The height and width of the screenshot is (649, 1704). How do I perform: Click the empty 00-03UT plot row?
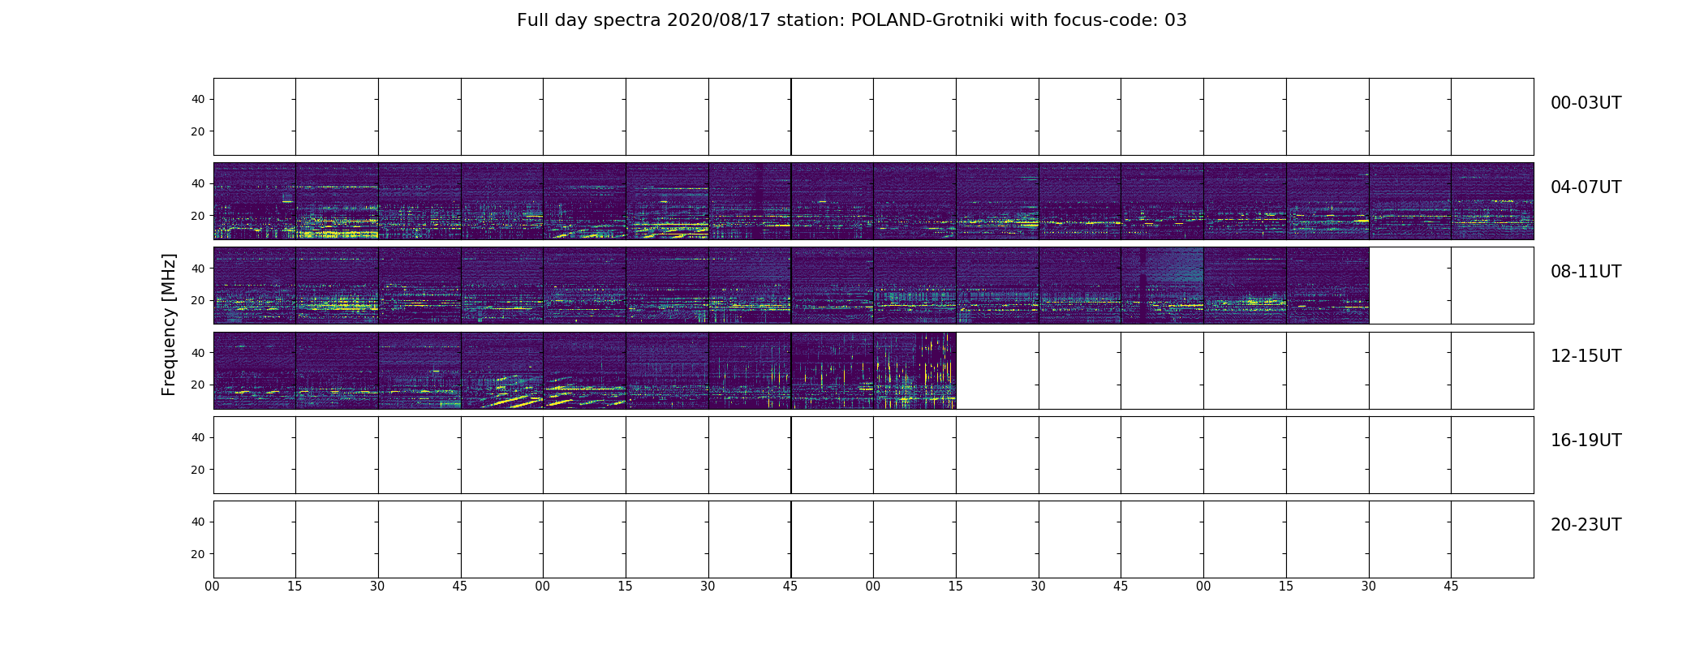873,116
